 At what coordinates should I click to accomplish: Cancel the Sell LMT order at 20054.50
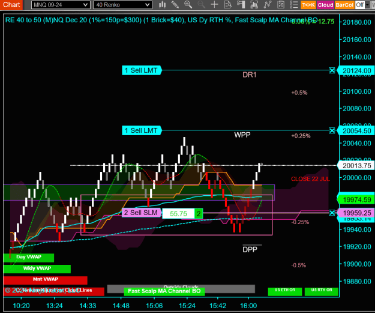pyautogui.click(x=332, y=130)
